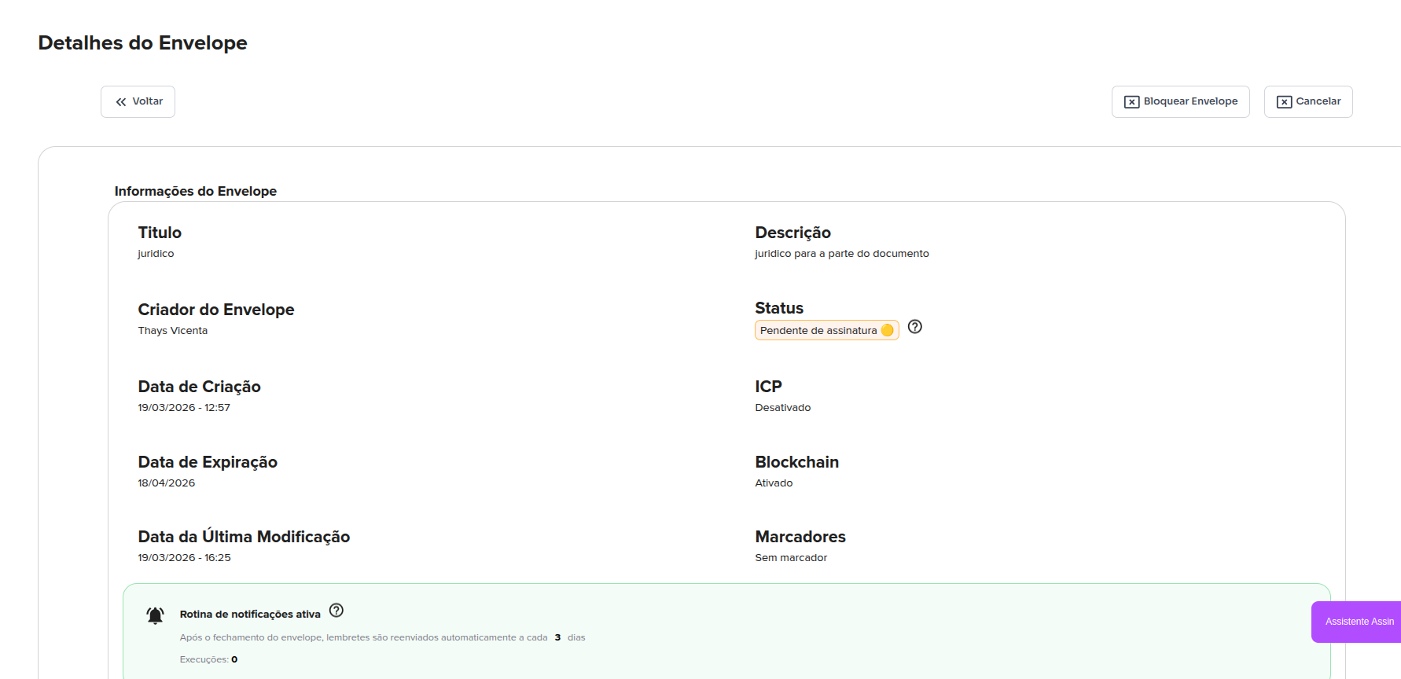Click the Pendente de assinatura status badge

point(818,331)
